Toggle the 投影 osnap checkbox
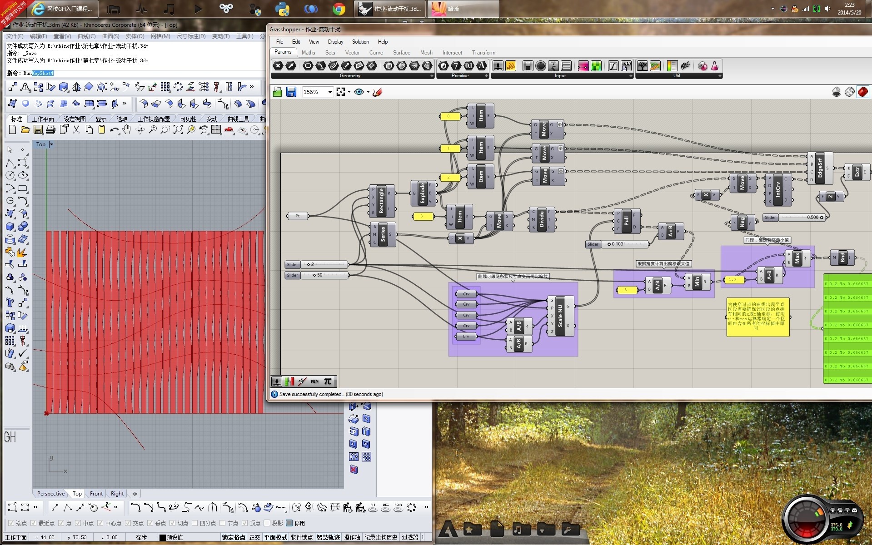The image size is (872, 545). tap(267, 523)
